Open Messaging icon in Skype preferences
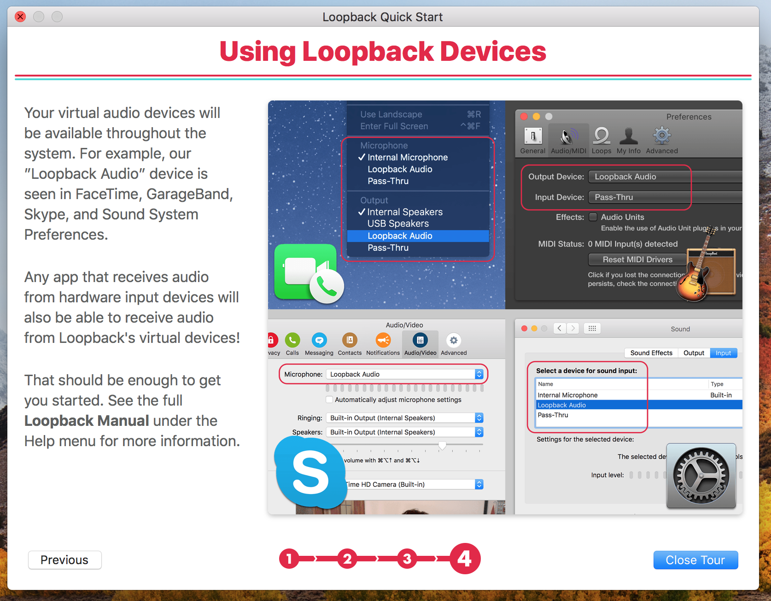 (x=319, y=345)
